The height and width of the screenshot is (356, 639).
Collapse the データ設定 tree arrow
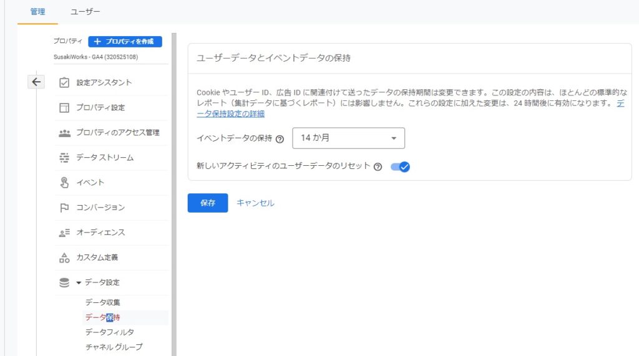coord(79,282)
